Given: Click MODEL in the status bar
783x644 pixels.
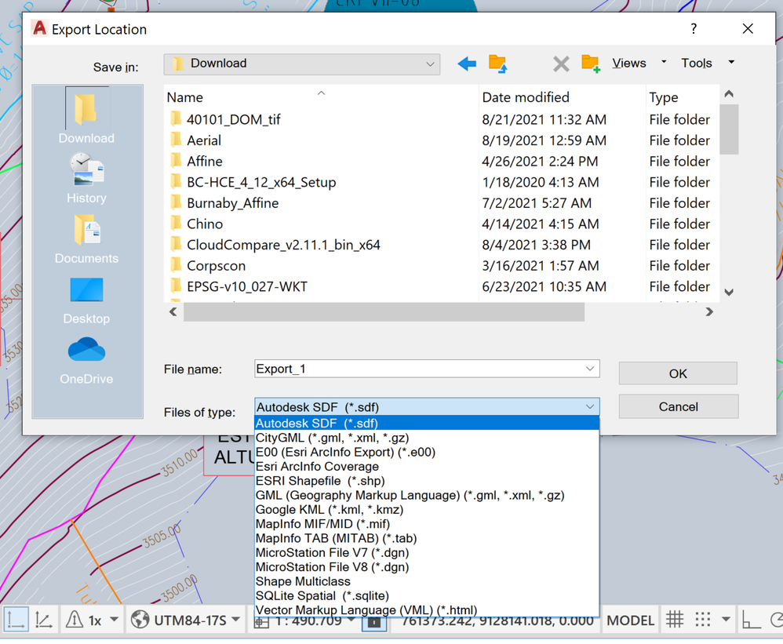Looking at the screenshot, I should click(630, 620).
